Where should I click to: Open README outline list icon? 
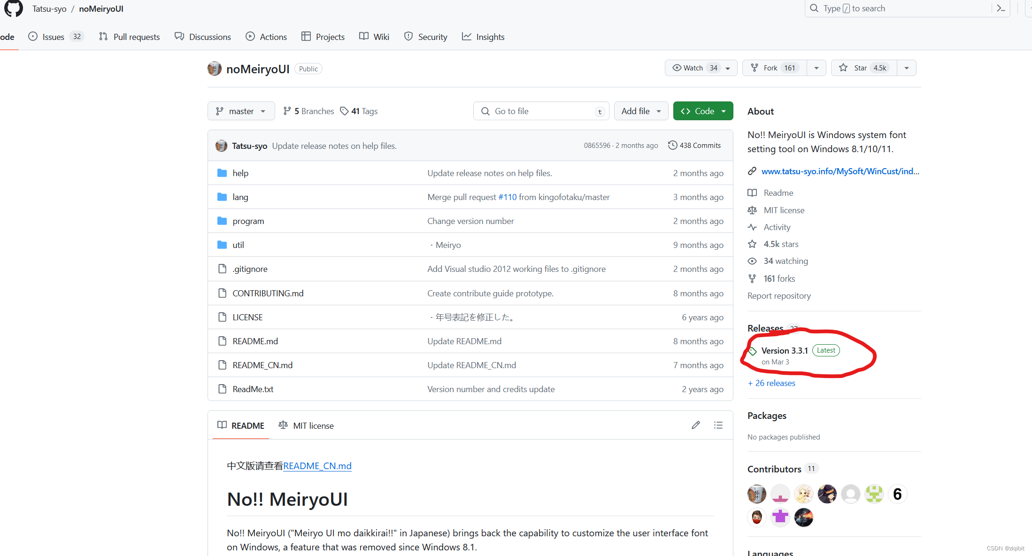point(718,425)
